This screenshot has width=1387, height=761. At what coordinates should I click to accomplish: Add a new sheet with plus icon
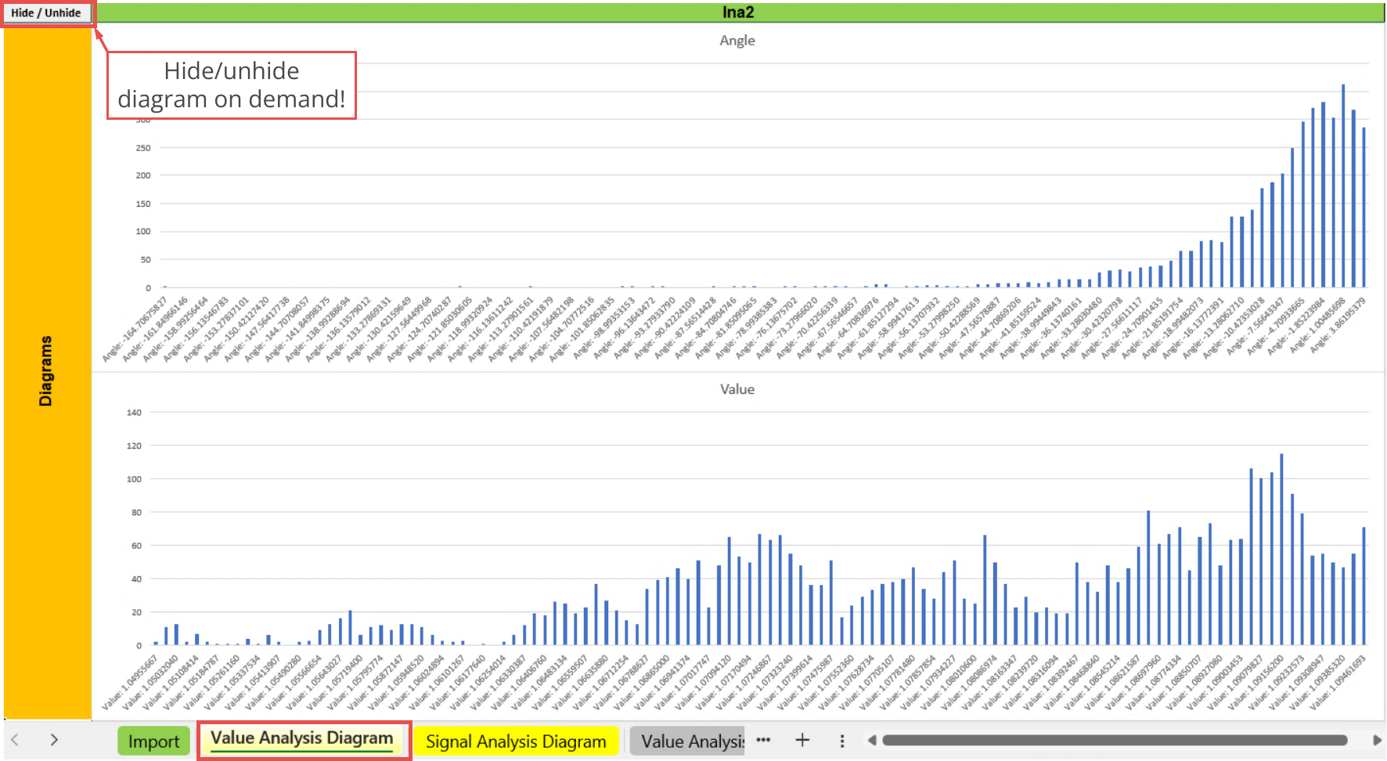802,740
